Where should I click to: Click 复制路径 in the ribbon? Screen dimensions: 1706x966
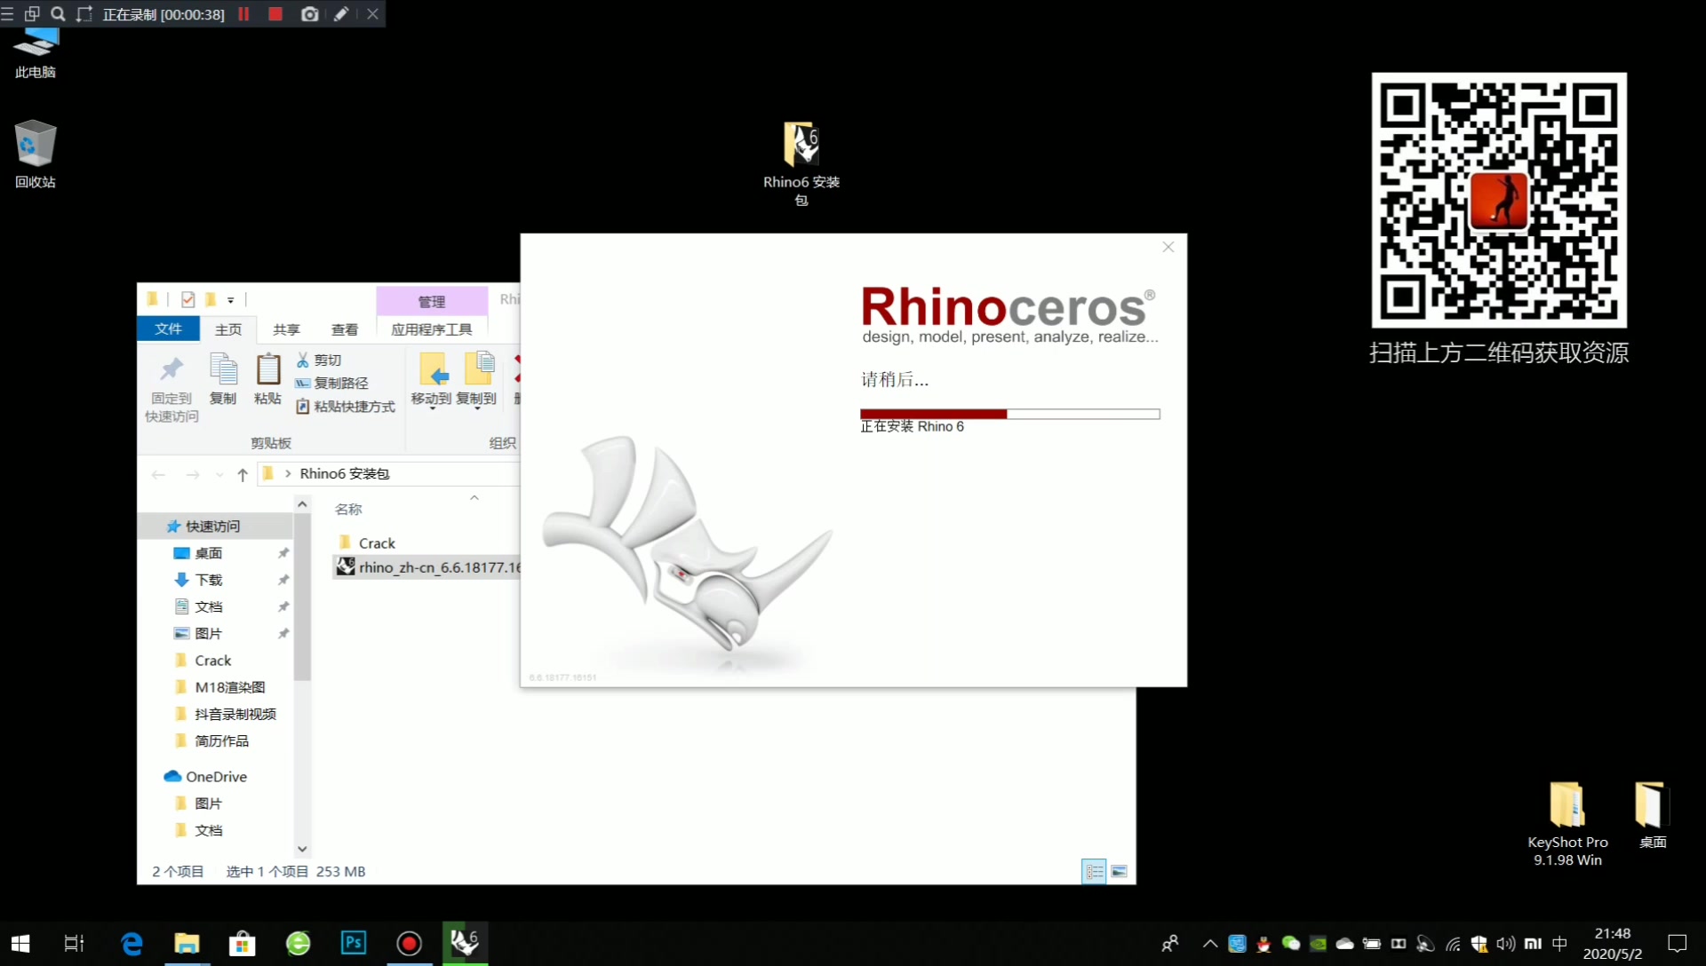[331, 383]
